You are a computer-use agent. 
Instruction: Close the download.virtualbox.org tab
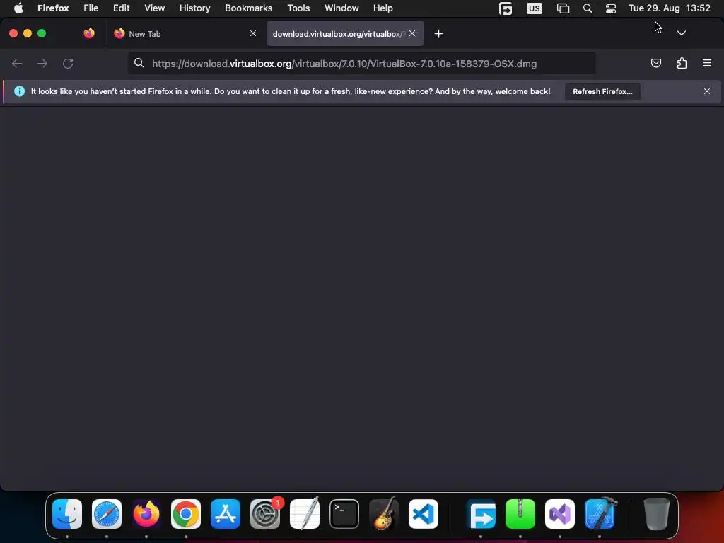click(x=412, y=33)
